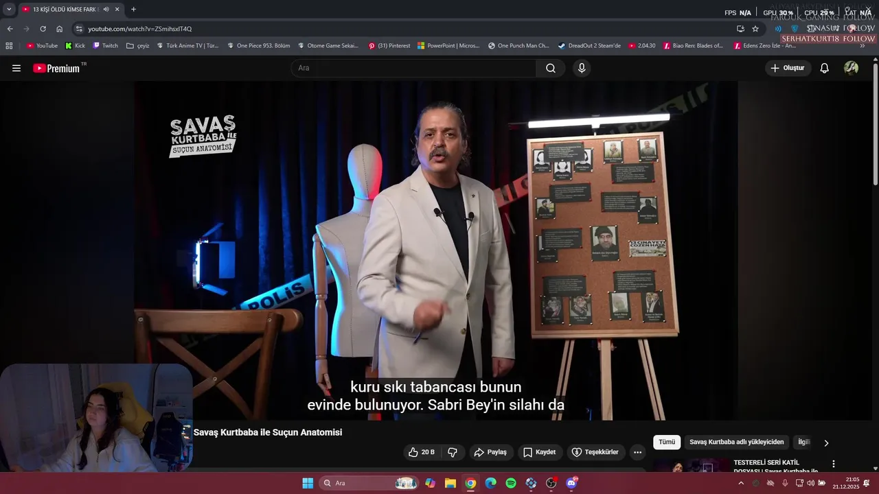The width and height of the screenshot is (879, 494).
Task: Dislike the video with thumbs-down icon
Action: click(x=453, y=452)
